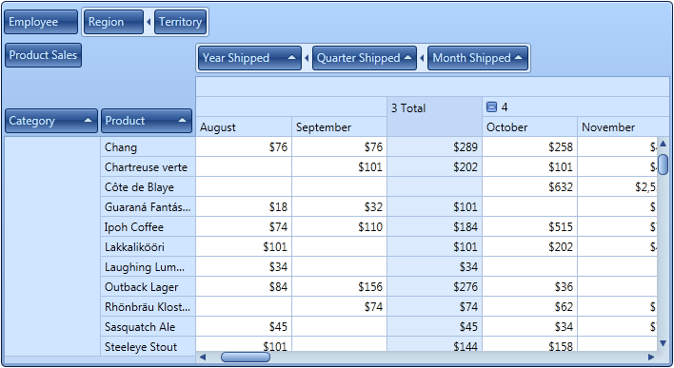674x368 pixels.
Task: Click Ipoh Coffee total cell $184
Action: 434,227
